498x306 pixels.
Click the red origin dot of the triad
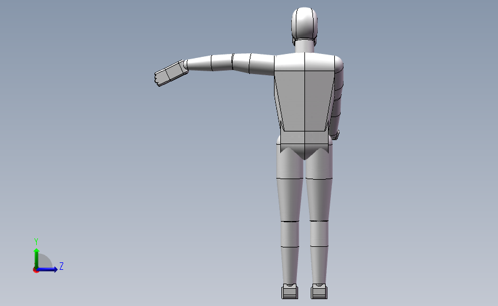click(36, 270)
